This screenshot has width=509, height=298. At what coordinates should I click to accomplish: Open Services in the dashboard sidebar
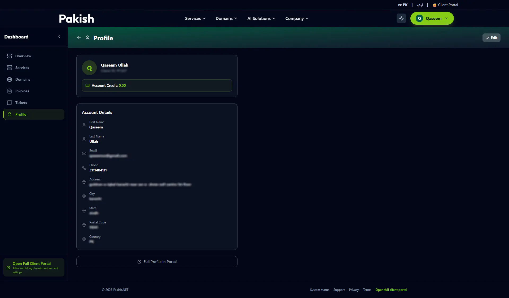point(34,68)
